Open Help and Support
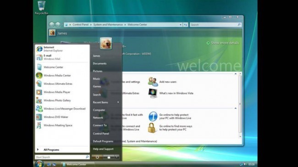Viewport: 298px width, 167px height. click(x=103, y=149)
